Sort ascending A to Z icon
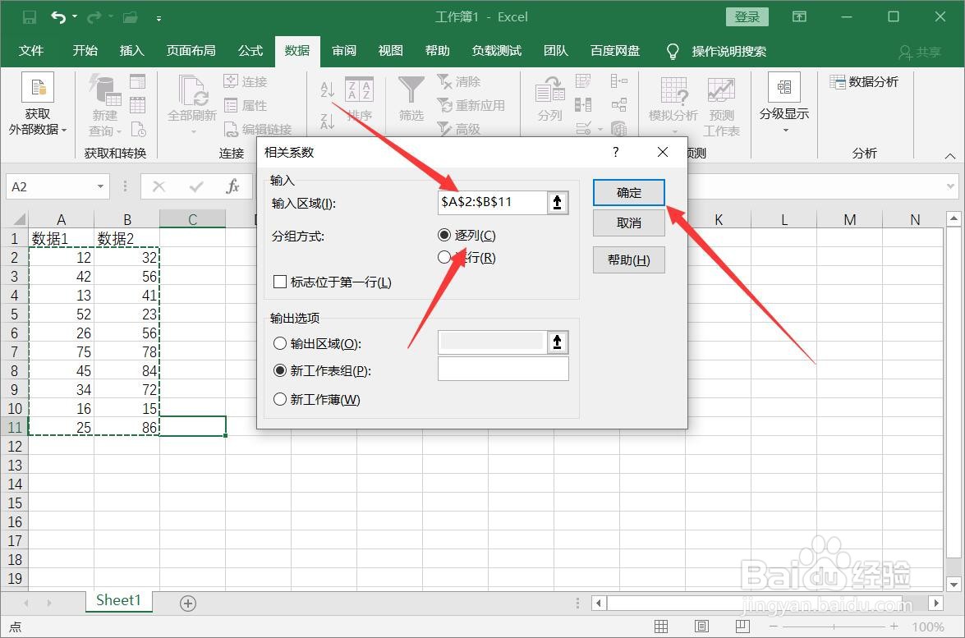The image size is (965, 638). [x=328, y=90]
